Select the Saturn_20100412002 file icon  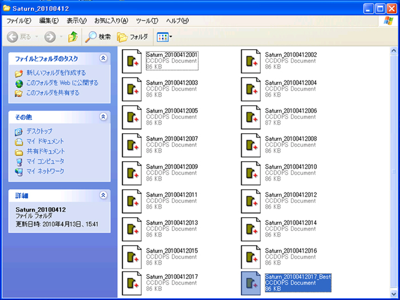(x=251, y=61)
